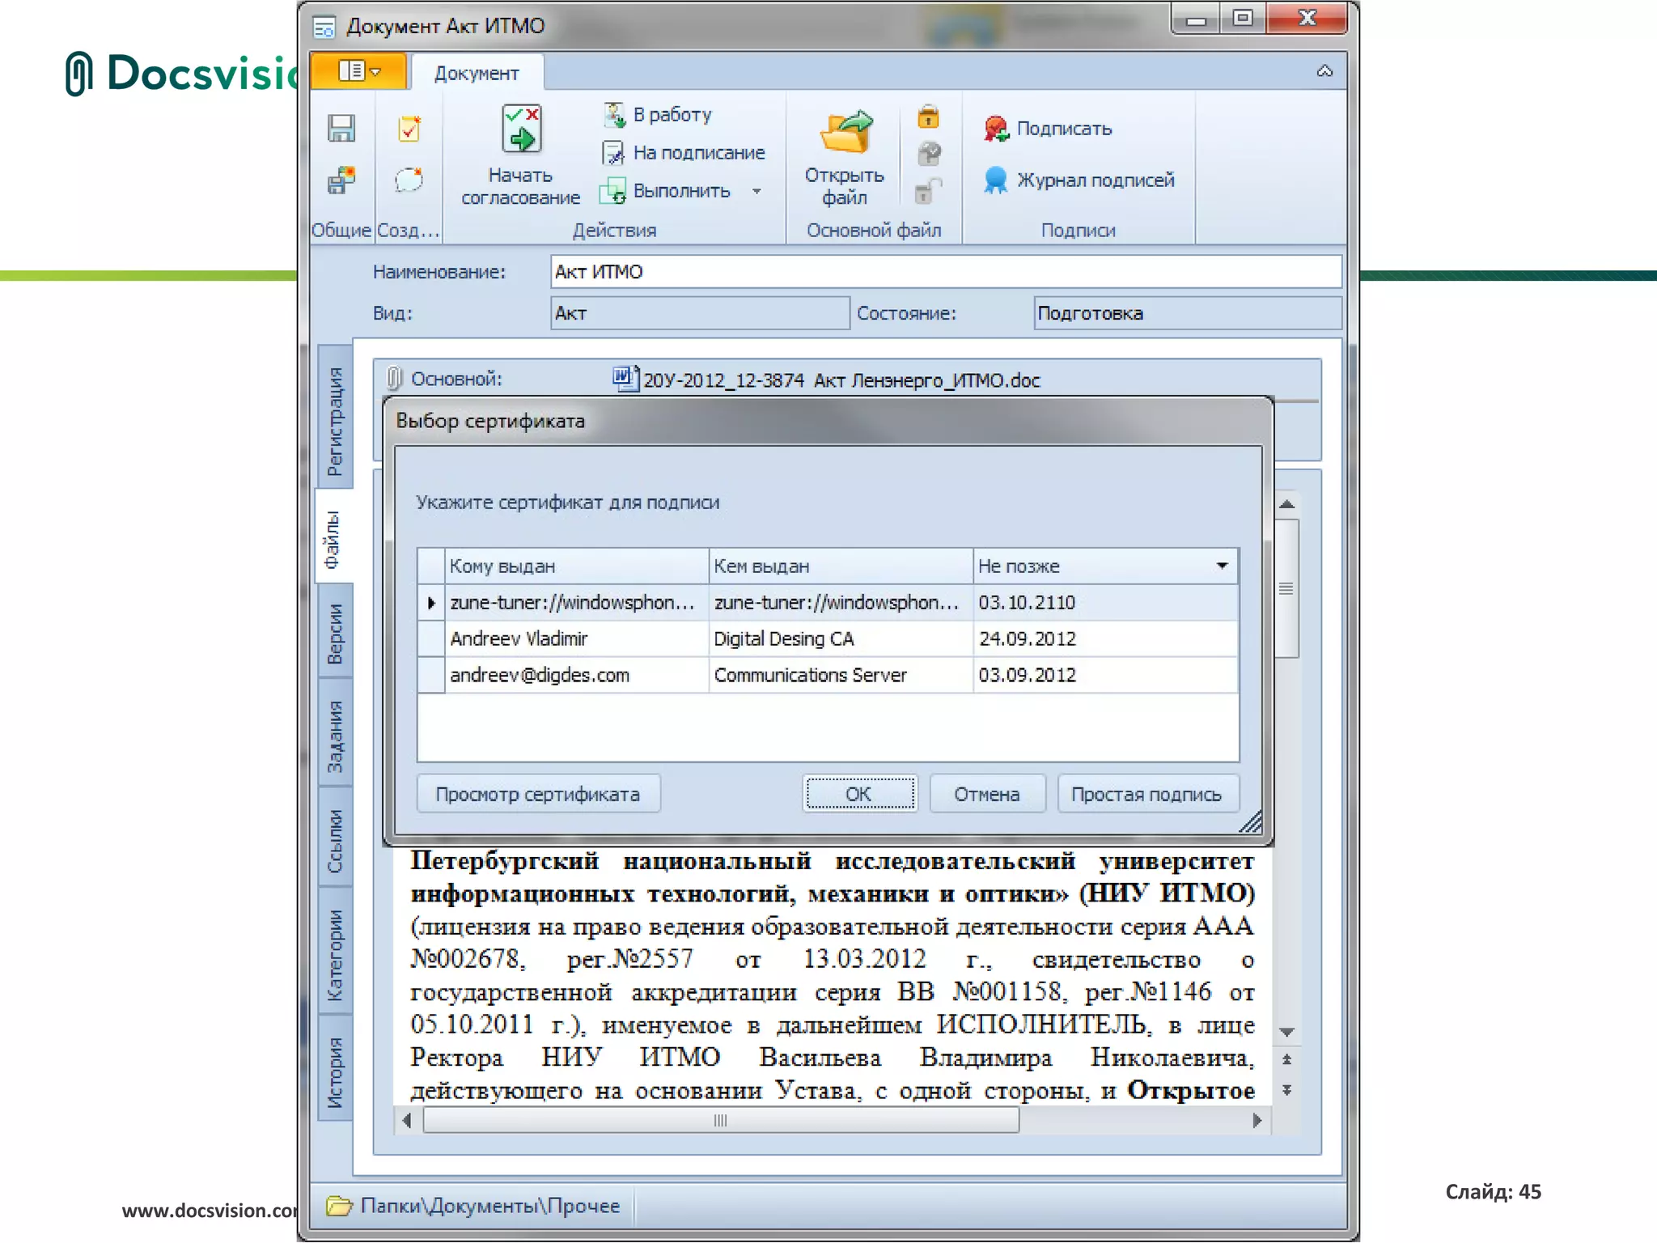Click the create task icon with checkmark
The height and width of the screenshot is (1243, 1657).
[409, 129]
